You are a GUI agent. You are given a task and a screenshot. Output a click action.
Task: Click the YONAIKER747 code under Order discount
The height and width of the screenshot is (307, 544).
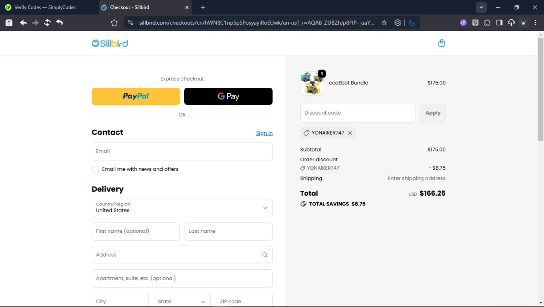[x=323, y=168]
